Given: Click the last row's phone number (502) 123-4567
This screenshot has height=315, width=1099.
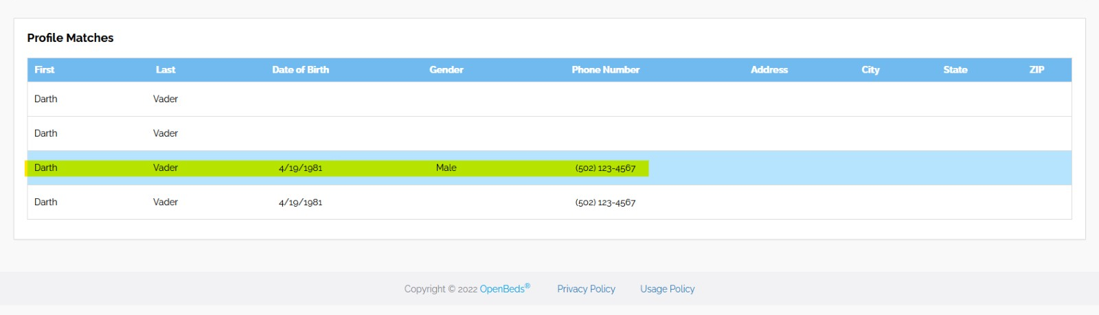Looking at the screenshot, I should coord(605,202).
